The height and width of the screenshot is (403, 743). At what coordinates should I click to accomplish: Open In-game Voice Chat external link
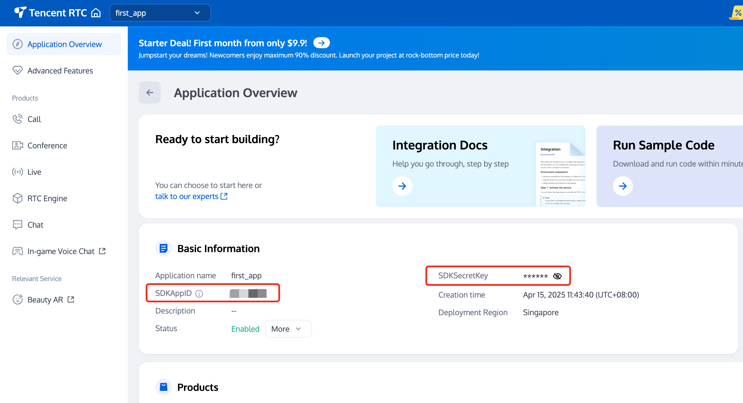click(x=61, y=251)
